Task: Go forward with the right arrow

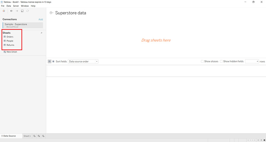Action: point(17,11)
